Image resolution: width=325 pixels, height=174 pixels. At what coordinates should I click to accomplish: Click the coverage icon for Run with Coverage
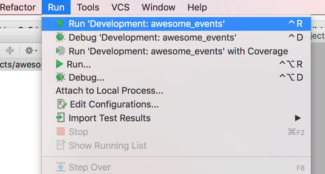point(60,51)
